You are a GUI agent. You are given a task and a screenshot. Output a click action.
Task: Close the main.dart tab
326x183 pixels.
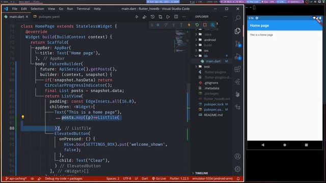[x=27, y=17]
